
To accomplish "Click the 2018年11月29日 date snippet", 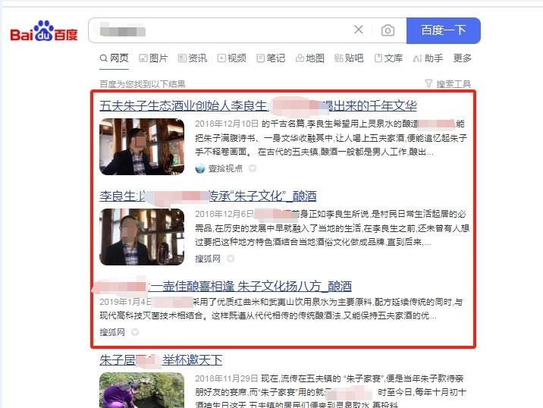I will pos(227,378).
